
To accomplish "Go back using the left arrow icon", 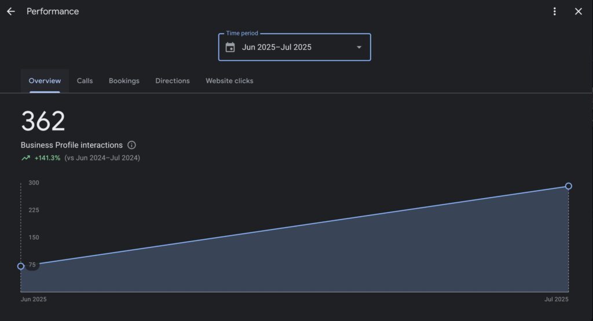I will [10, 12].
